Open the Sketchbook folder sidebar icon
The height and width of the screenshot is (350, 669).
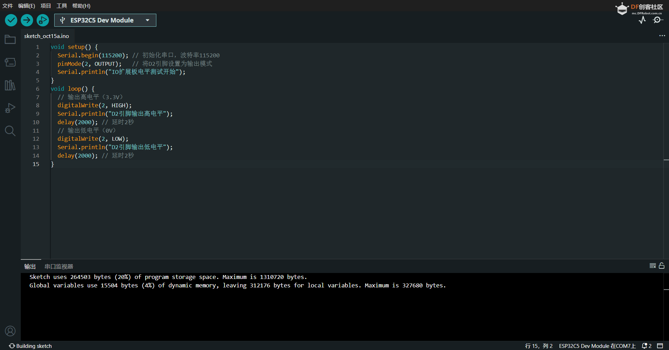point(10,39)
